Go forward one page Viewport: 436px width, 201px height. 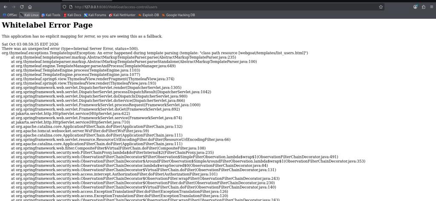14,7
